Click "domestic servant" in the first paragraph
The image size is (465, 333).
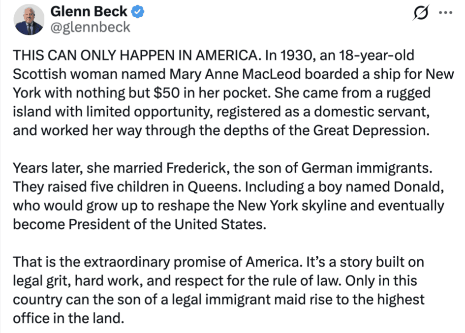pos(371,112)
